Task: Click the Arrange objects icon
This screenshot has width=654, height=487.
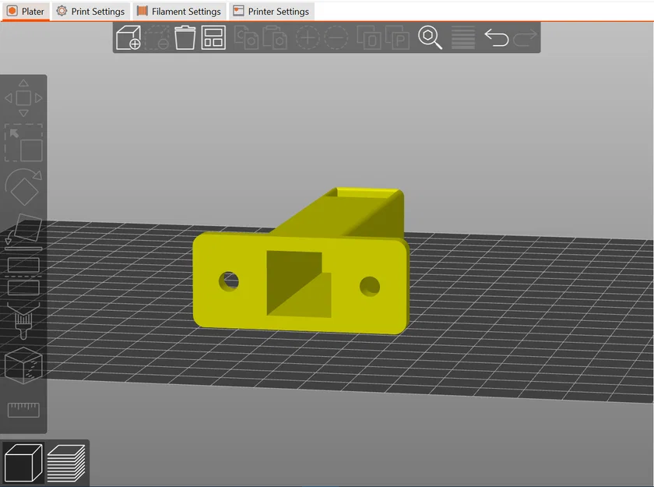Action: tap(213, 37)
